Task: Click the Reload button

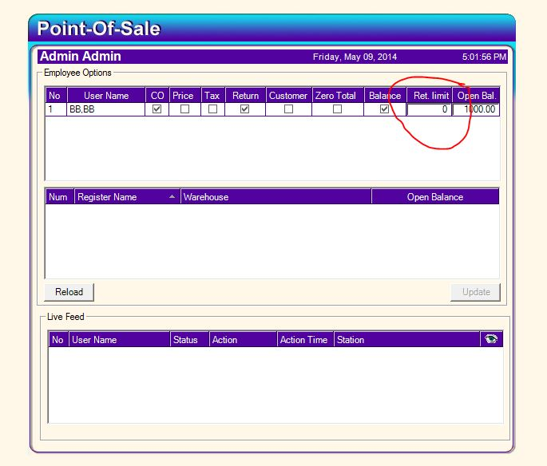Action: (69, 292)
